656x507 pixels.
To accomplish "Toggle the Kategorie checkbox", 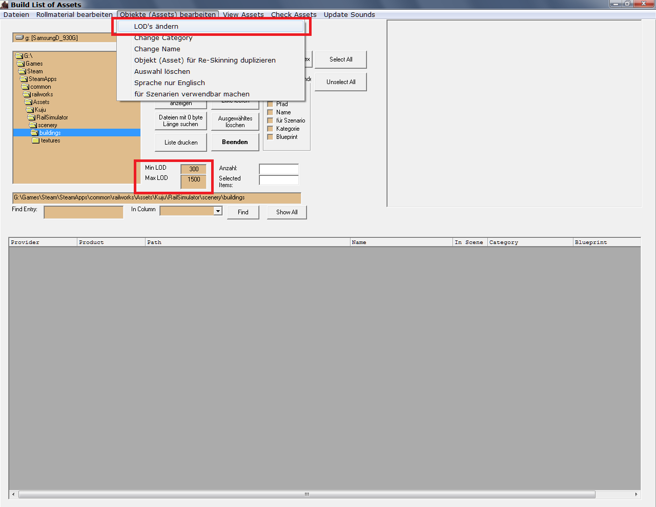I will 270,129.
